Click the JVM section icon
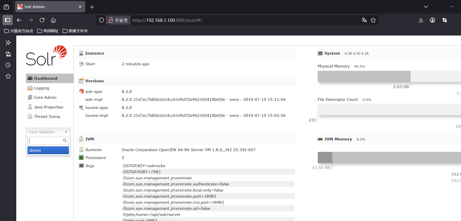461x221 pixels. [x=81, y=139]
